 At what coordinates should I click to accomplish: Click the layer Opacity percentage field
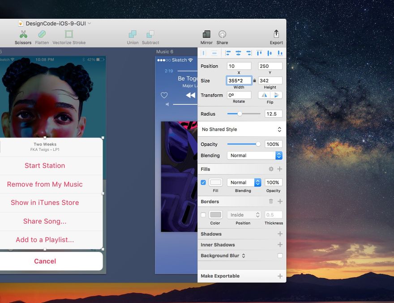[274, 144]
